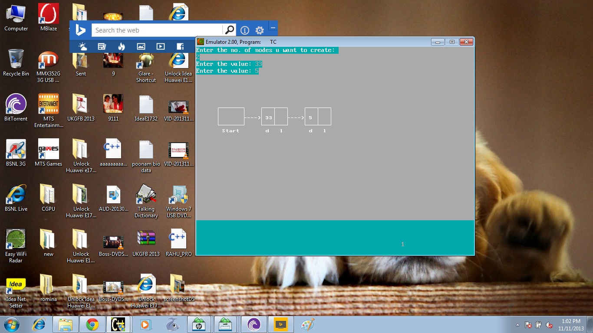Open the trending flame icon in Bing bar

(122, 46)
